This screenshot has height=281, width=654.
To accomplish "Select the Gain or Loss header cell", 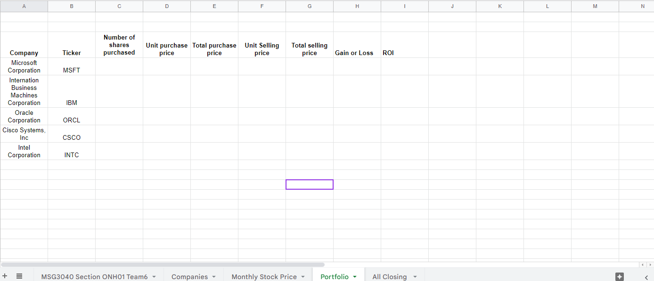I will coord(357,45).
